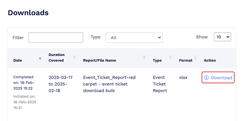Click the Duration Covered column header
Screen dimensions: 245x121
[x=56, y=58]
